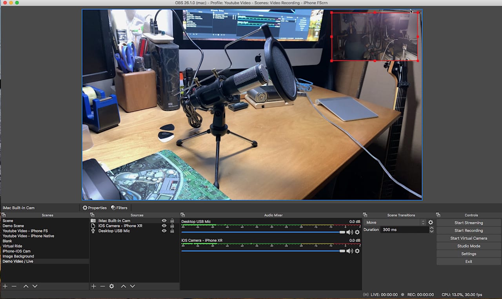Remove the selected source with minus icon

[x=102, y=286]
